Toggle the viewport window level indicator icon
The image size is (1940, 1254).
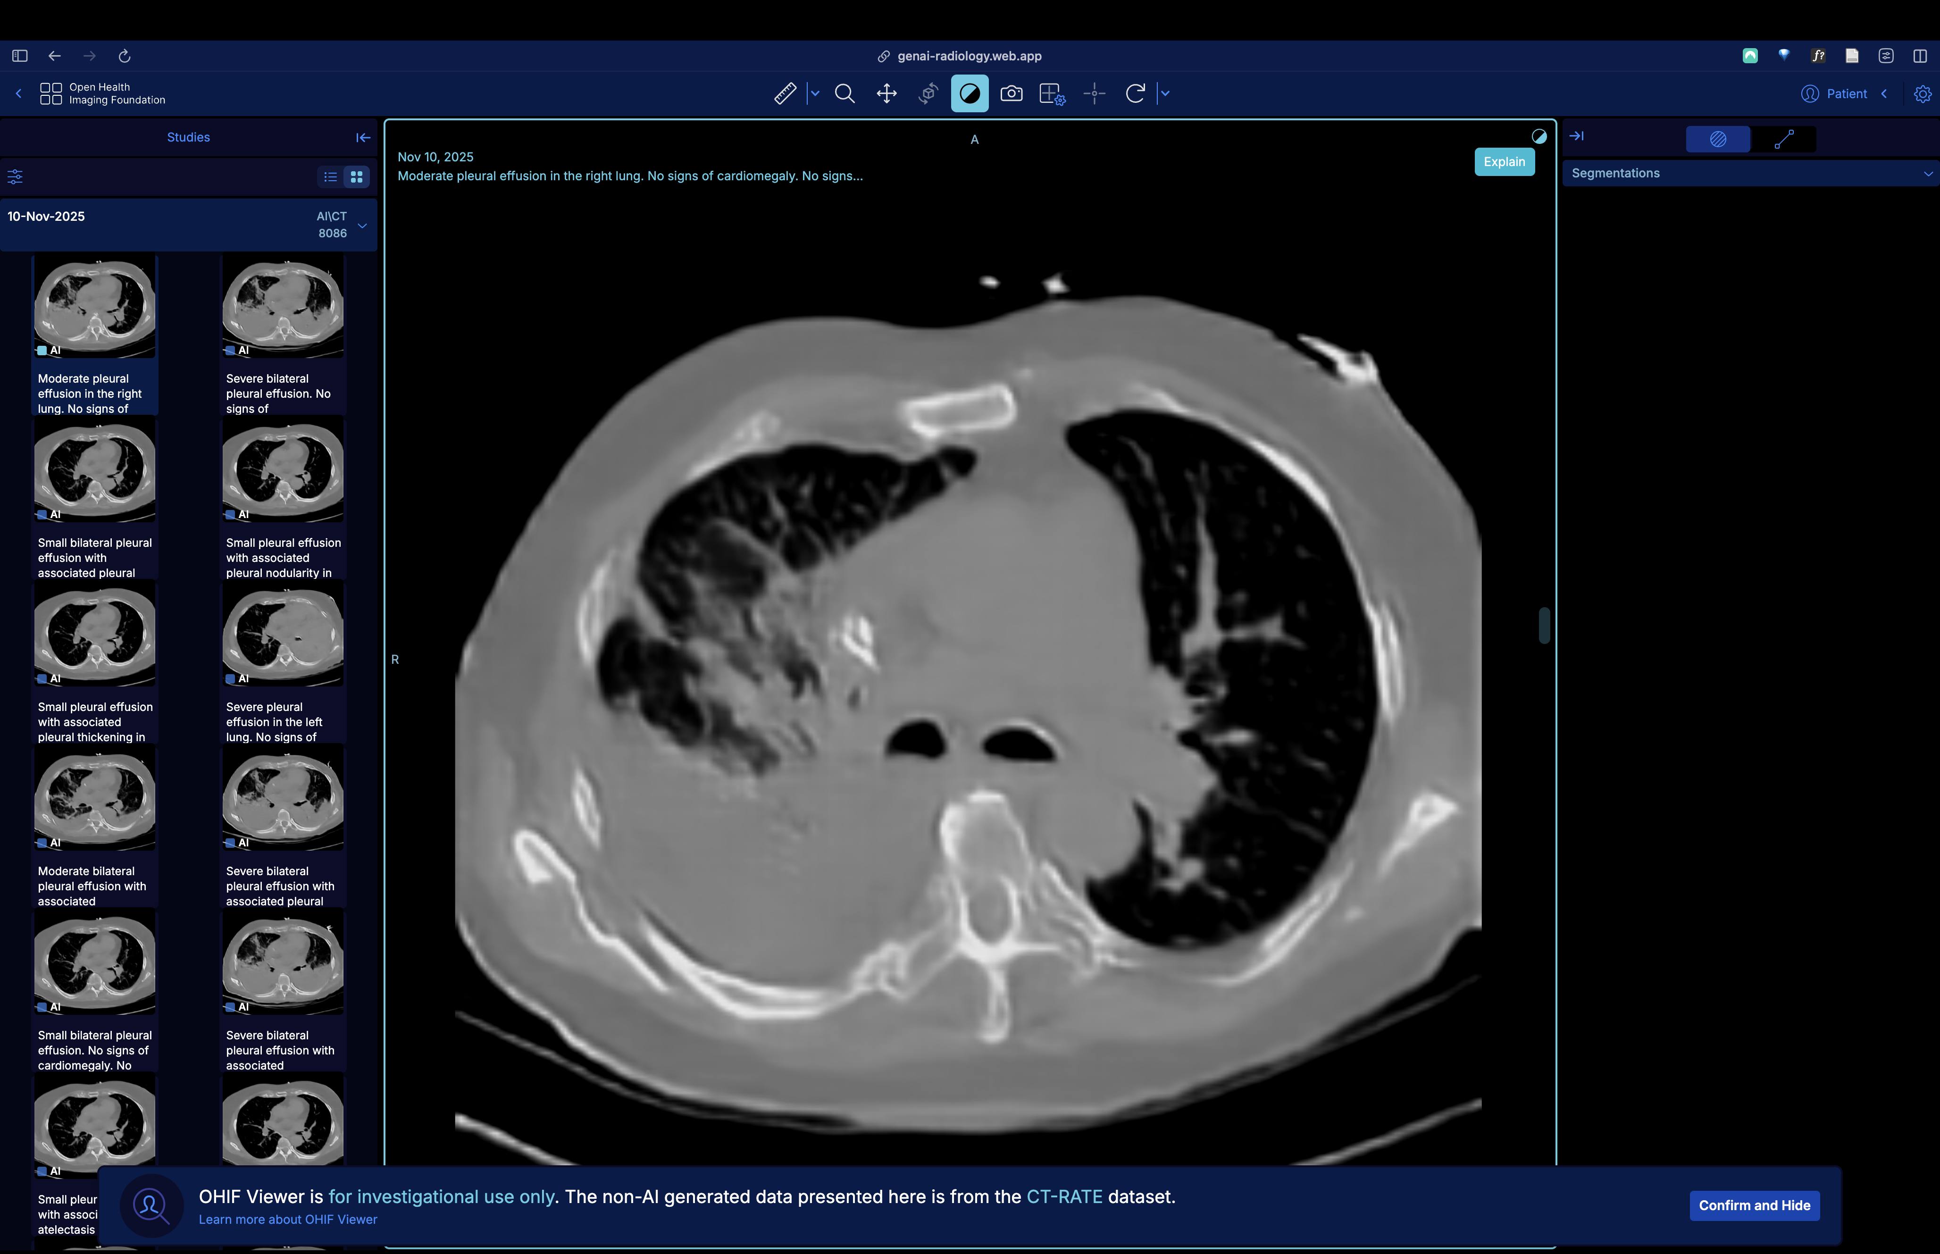click(1539, 136)
